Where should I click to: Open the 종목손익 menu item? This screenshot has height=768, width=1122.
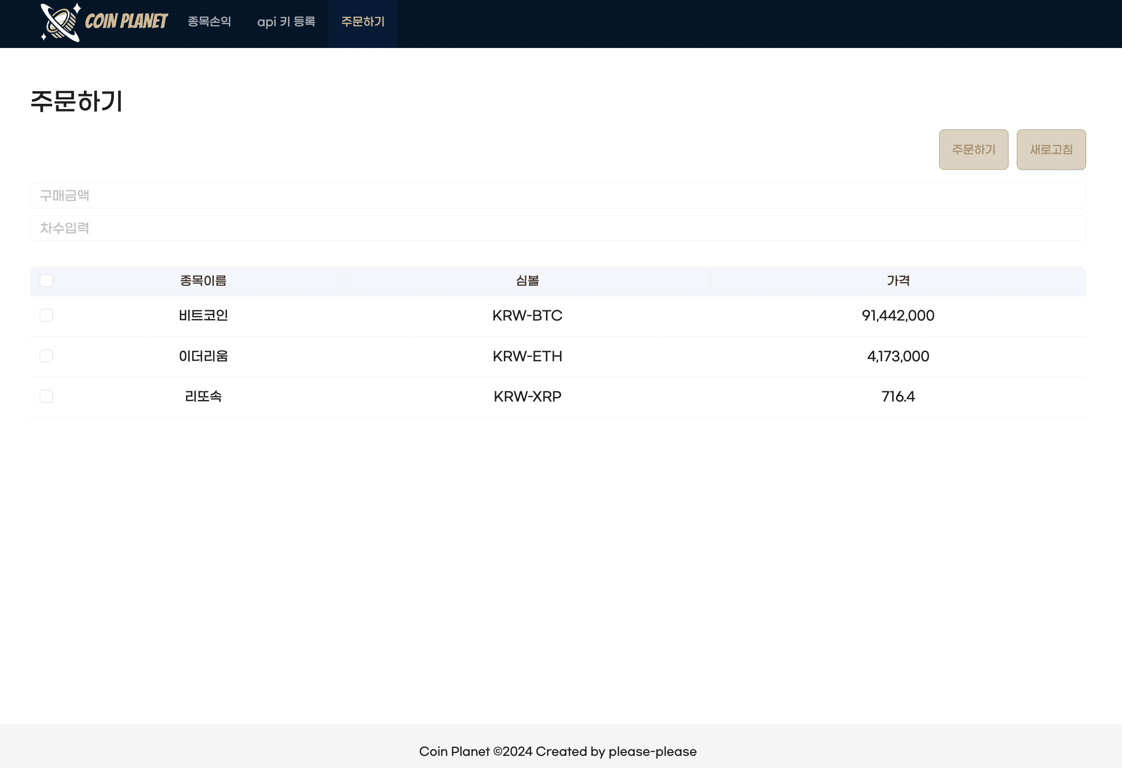209,22
